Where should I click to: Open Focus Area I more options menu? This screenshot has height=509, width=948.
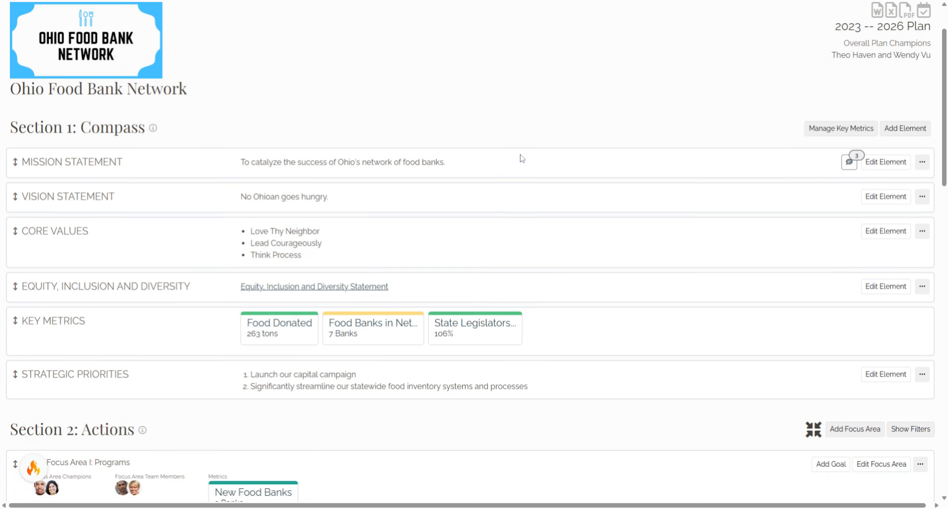(x=920, y=464)
